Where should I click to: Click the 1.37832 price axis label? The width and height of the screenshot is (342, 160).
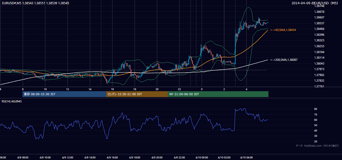(320, 81)
